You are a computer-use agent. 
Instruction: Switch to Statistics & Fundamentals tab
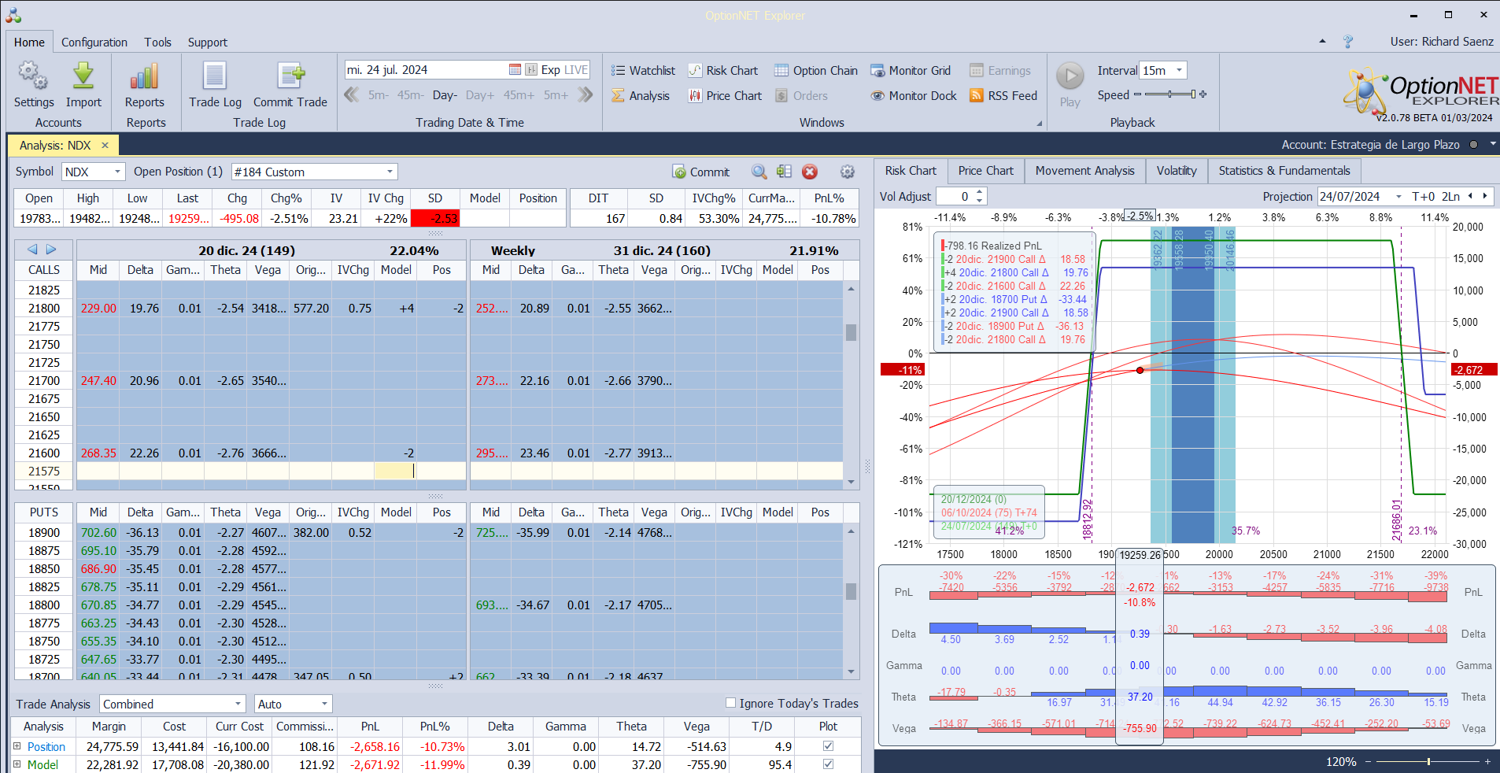(x=1284, y=170)
